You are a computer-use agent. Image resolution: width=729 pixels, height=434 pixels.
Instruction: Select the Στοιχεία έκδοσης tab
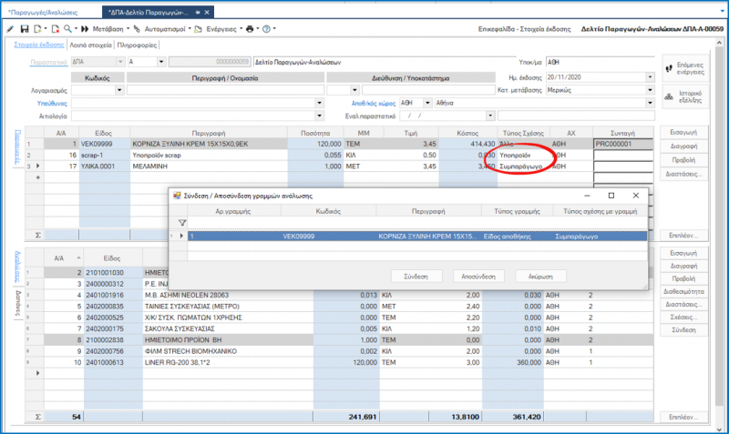coord(39,45)
